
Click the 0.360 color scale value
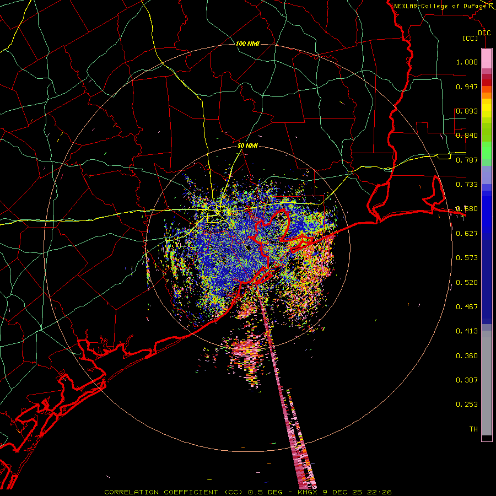coord(467,356)
